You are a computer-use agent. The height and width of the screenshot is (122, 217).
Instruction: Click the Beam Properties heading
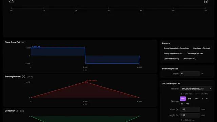click(170, 68)
